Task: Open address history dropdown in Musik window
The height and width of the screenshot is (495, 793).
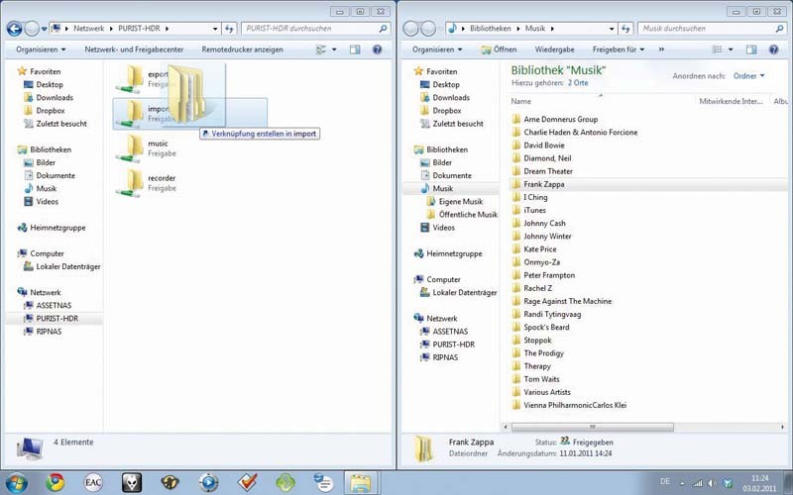Action: [612, 29]
